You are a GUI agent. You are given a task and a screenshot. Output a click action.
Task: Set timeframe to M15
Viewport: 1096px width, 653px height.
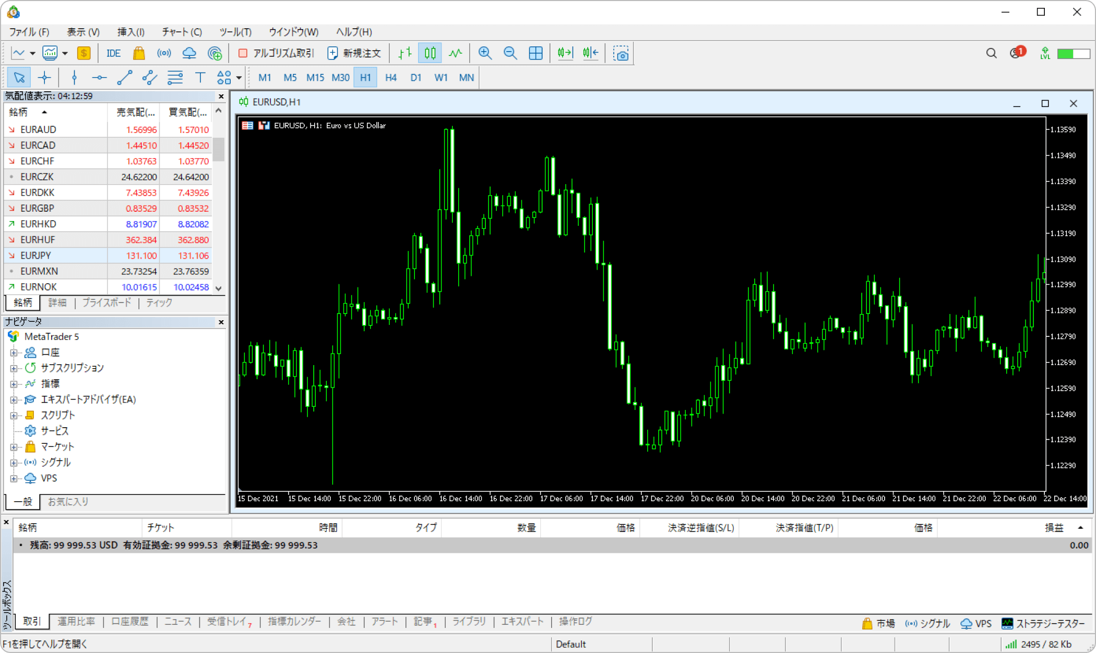[315, 78]
